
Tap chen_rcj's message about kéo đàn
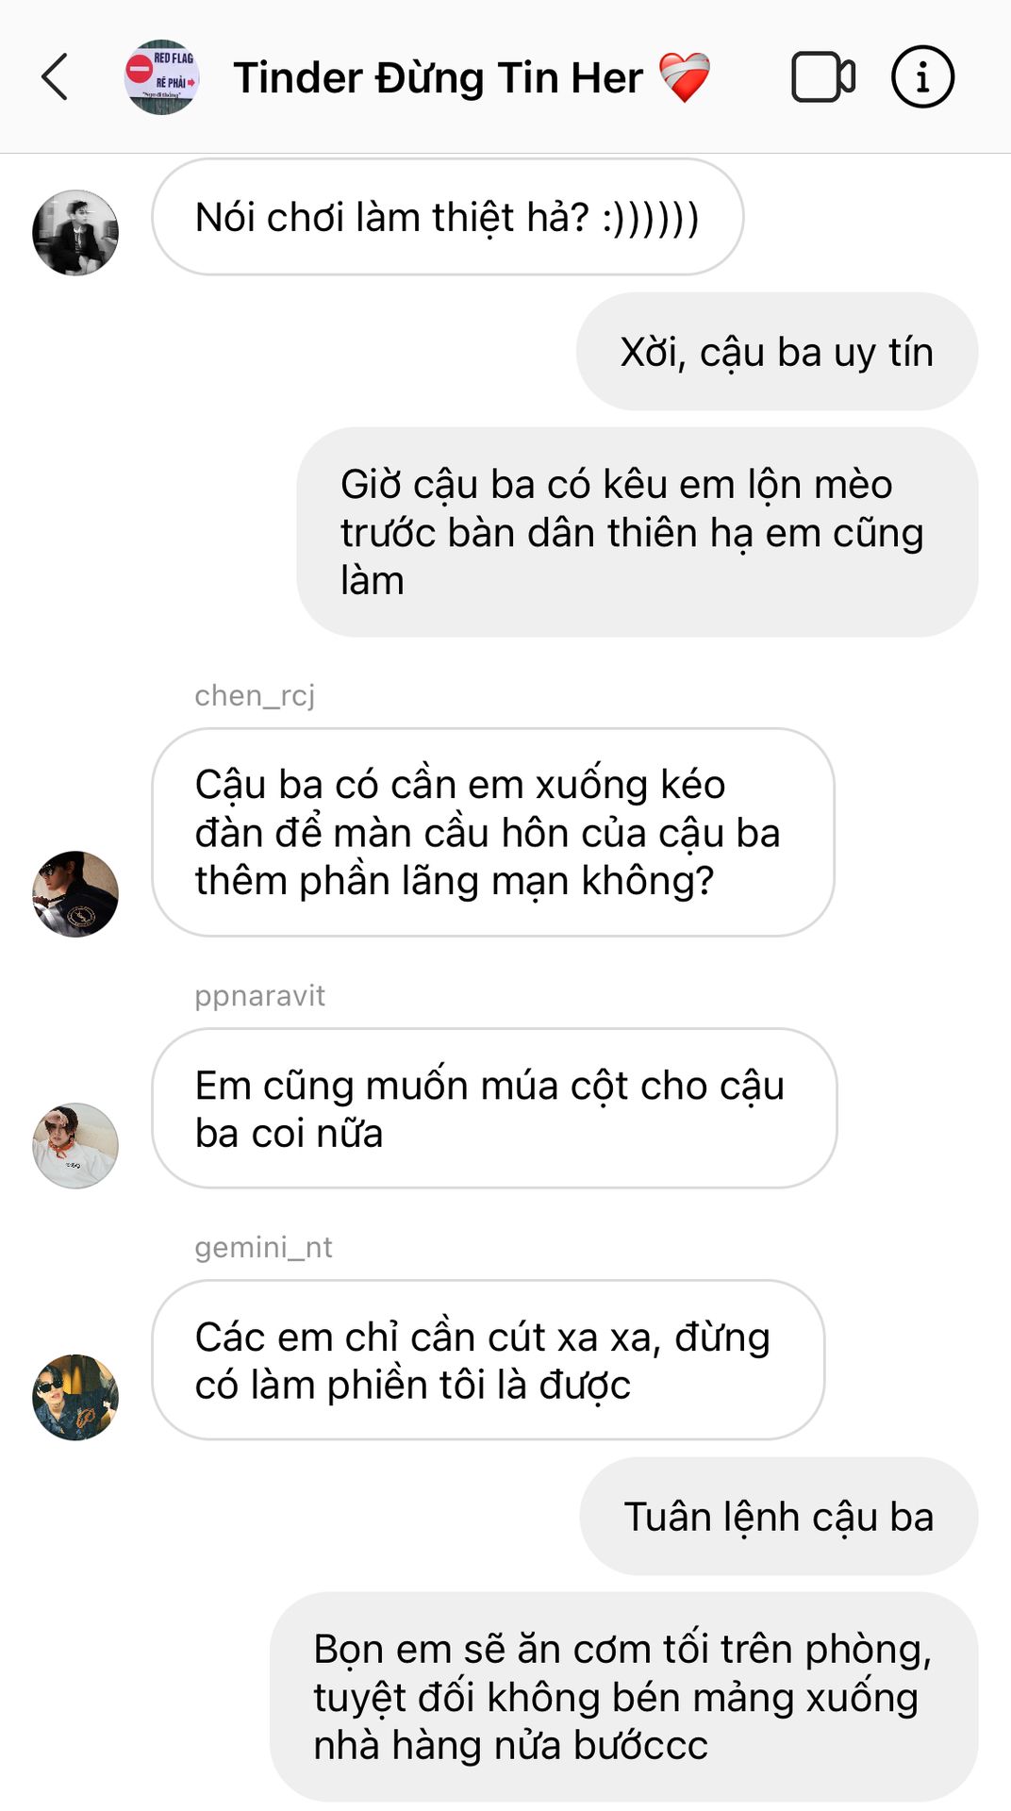pyautogui.click(x=493, y=832)
